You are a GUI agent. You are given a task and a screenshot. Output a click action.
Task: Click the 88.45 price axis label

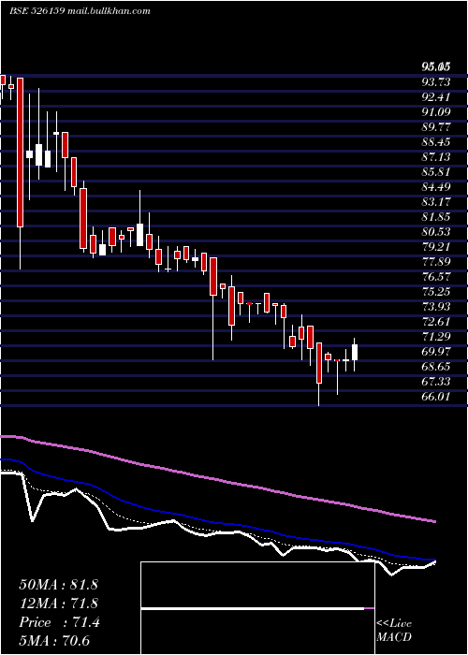click(435, 141)
